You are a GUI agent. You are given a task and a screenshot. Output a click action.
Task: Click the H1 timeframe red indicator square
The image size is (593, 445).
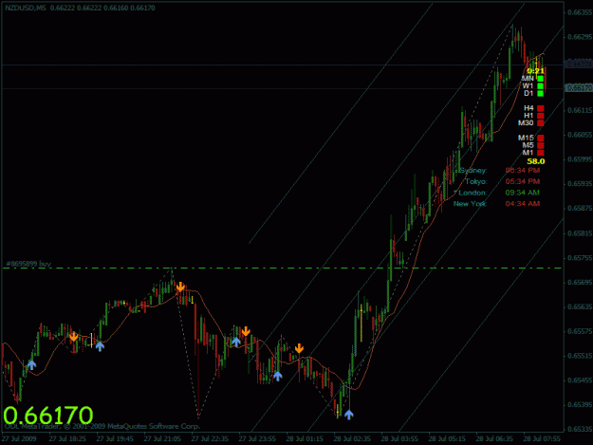541,116
